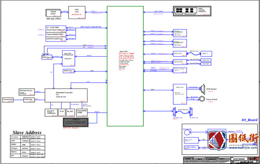The height and width of the screenshot is (164, 260).
Task: Click the Slave Address table heading
Action: [x=27, y=132]
